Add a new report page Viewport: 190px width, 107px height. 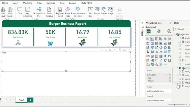[30, 100]
